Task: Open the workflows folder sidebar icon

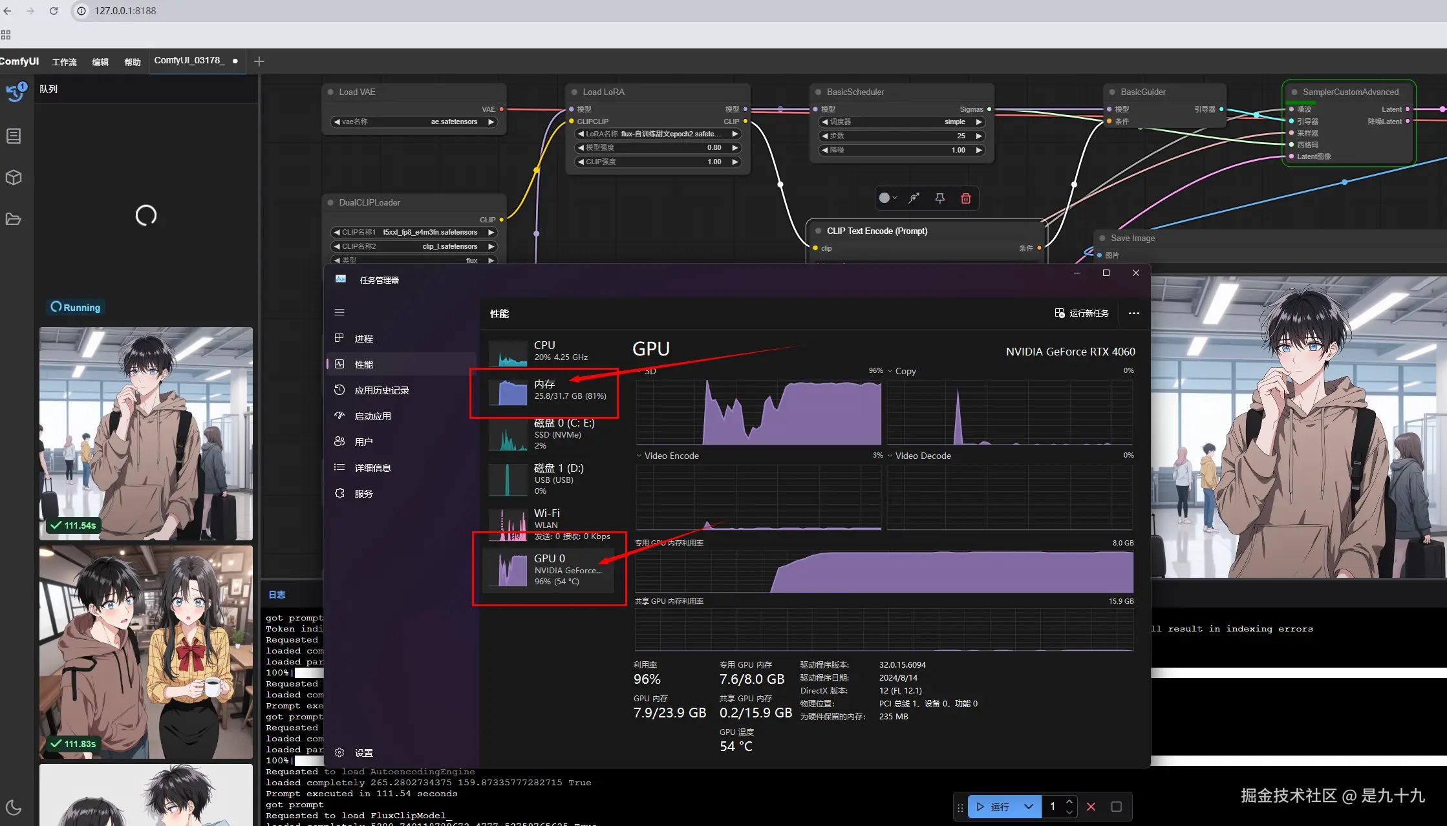Action: point(14,218)
